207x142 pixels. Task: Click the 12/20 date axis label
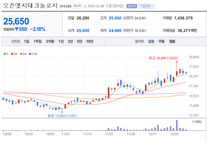(x=174, y=134)
